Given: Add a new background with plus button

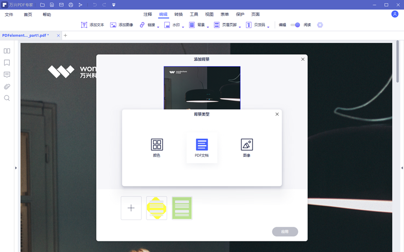Looking at the screenshot, I should [131, 208].
